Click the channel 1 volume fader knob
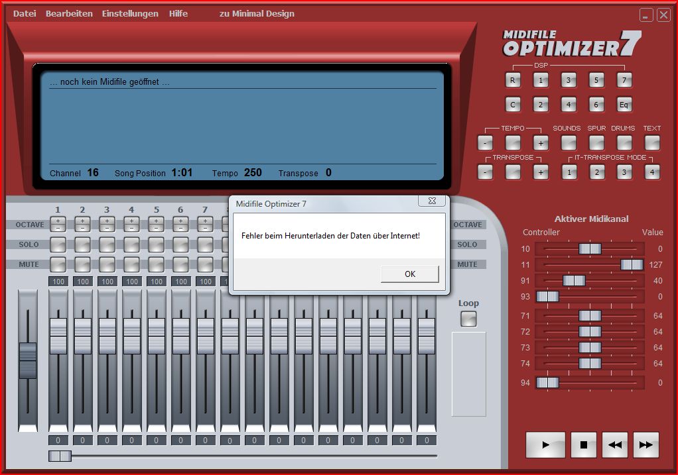Screen dimensions: 678x475 coord(58,336)
